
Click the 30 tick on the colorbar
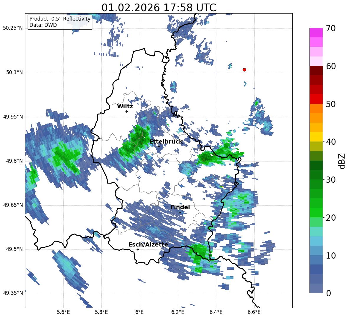pyautogui.click(x=330, y=180)
